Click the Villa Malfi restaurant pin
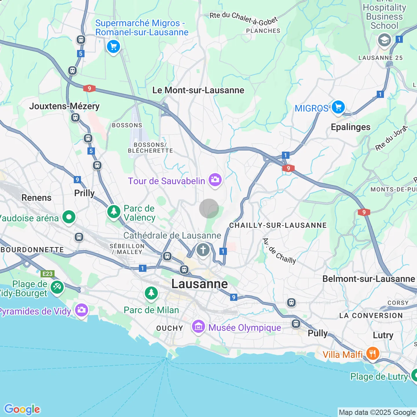 pyautogui.click(x=372, y=354)
